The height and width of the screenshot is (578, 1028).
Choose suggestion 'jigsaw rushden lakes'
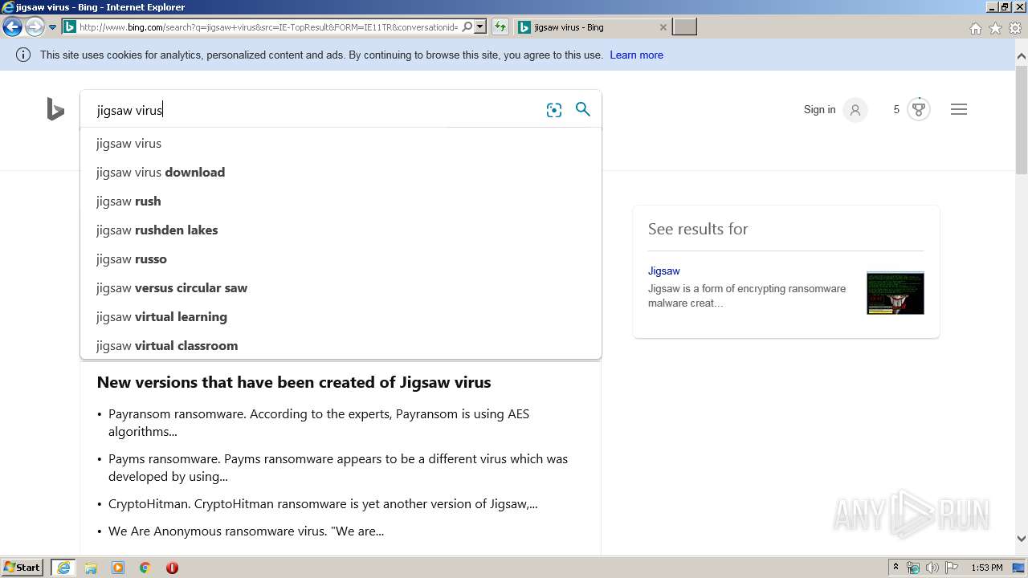coord(341,230)
